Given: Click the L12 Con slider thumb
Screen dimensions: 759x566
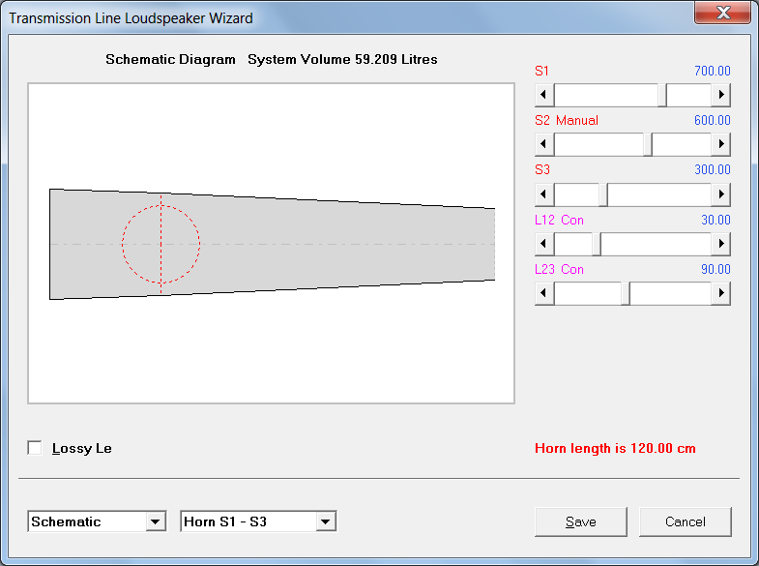Looking at the screenshot, I should point(597,244).
